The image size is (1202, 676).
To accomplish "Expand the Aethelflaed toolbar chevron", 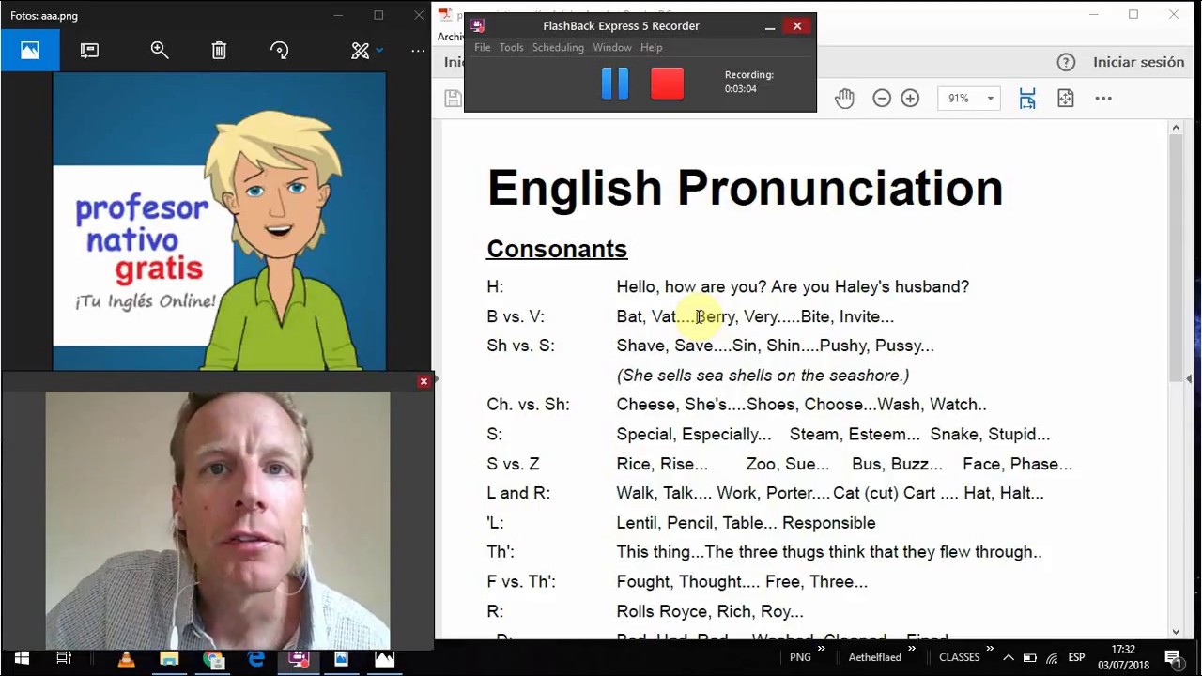I will [912, 649].
